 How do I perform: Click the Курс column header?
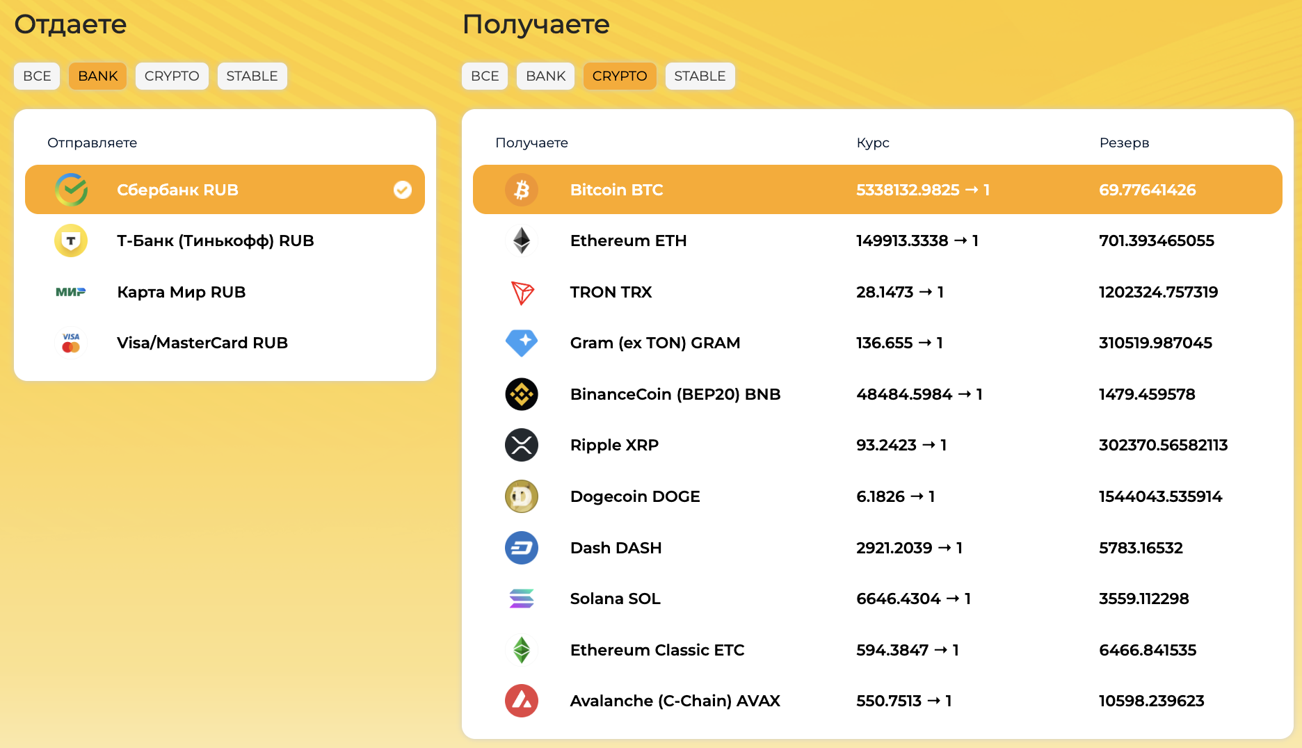[x=873, y=143]
